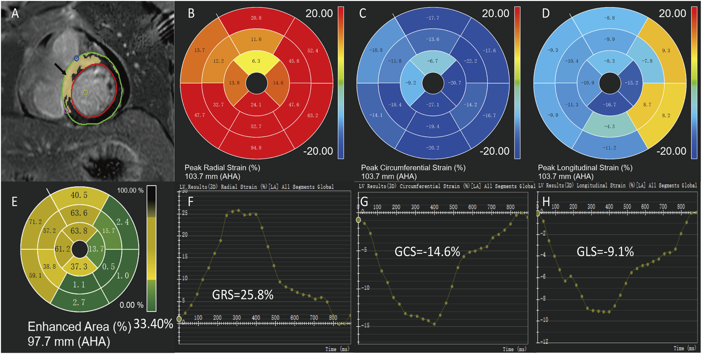The image size is (702, 354).
Task: Select the -19.4 circumferential strain segment
Action: (433, 127)
